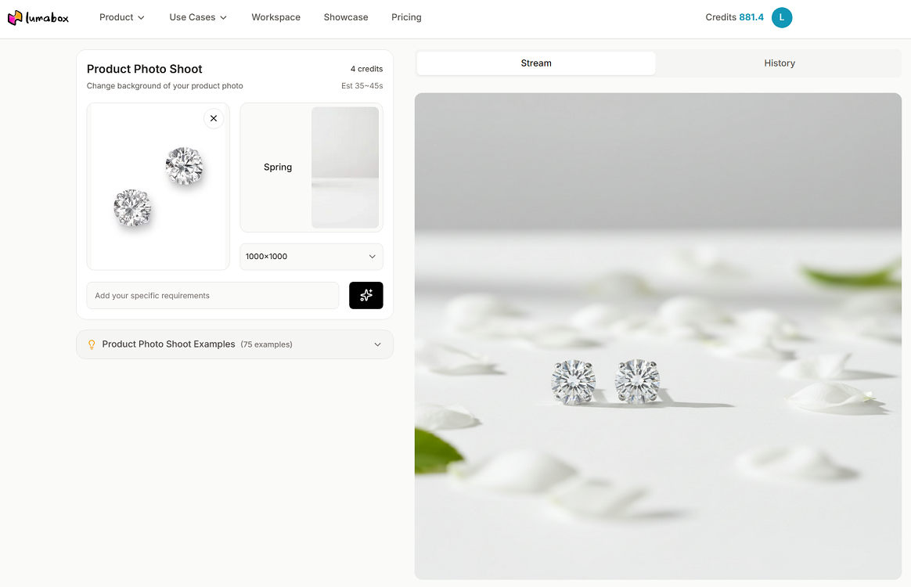Click the sparkle generate button
The image size is (911, 587).
pos(366,295)
